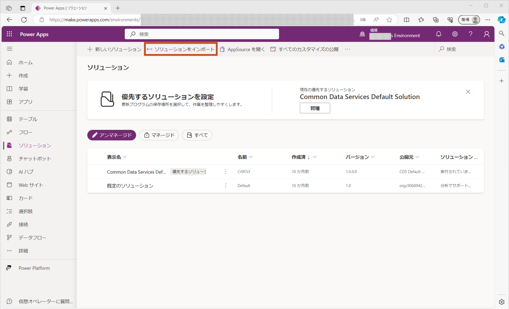Open Edge sidebar search icon
This screenshot has width=509, height=309.
[502, 33]
